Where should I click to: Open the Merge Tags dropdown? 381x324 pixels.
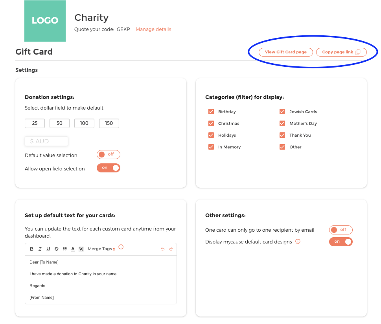[x=101, y=249]
